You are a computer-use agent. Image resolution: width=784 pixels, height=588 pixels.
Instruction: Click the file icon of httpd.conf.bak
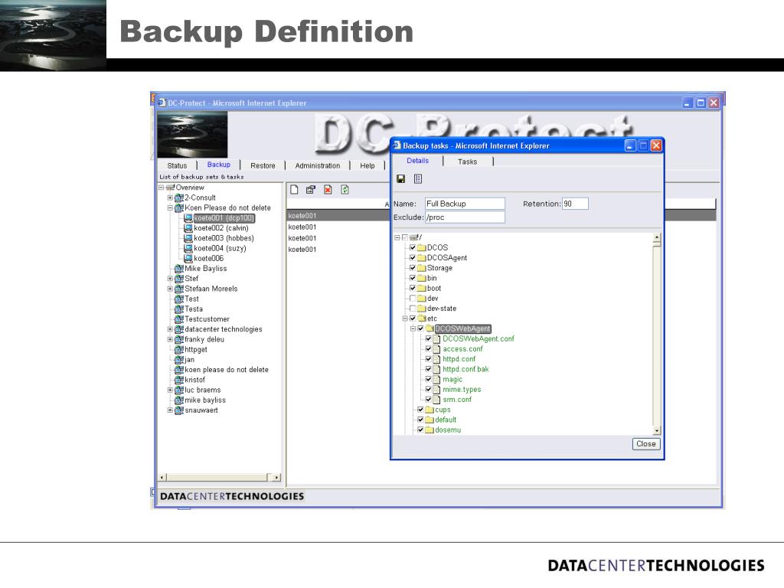point(436,369)
